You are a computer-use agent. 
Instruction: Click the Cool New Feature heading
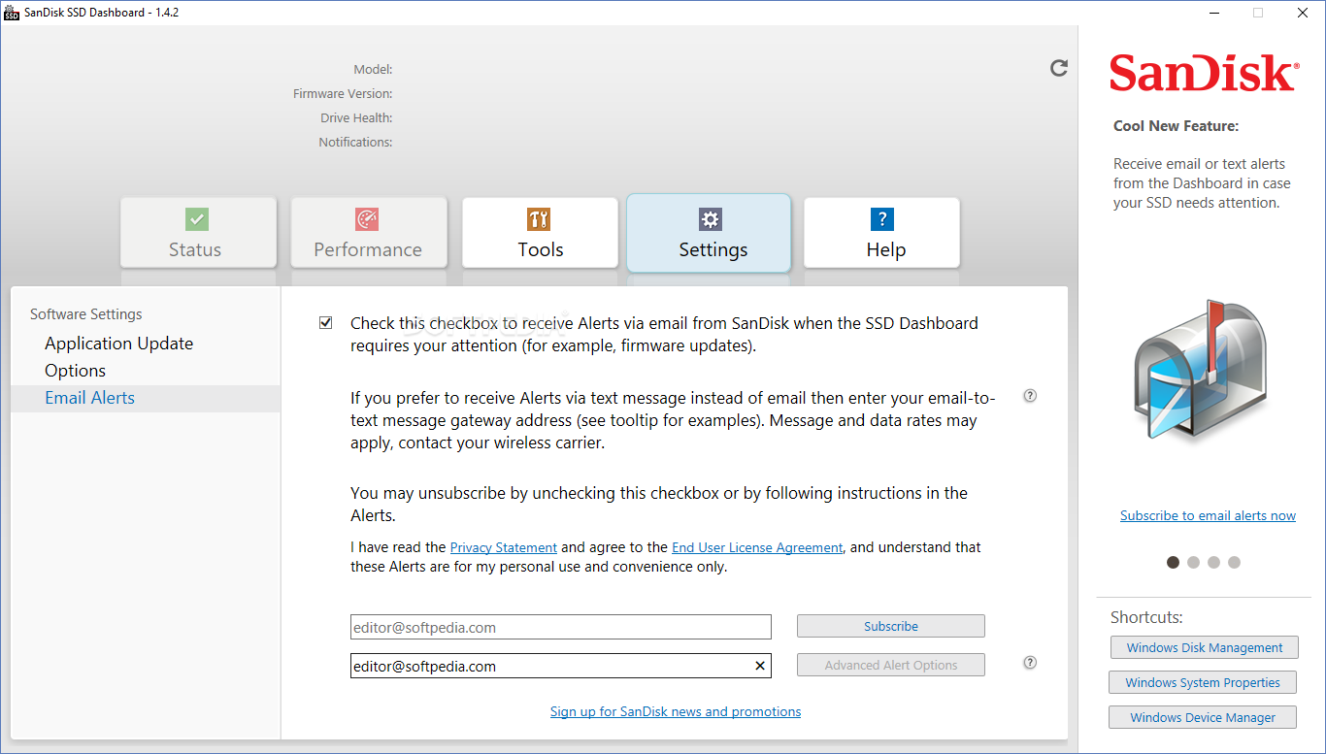coord(1176,126)
